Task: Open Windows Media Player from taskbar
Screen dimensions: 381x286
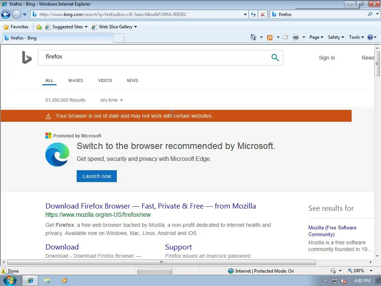Action: tap(64, 281)
